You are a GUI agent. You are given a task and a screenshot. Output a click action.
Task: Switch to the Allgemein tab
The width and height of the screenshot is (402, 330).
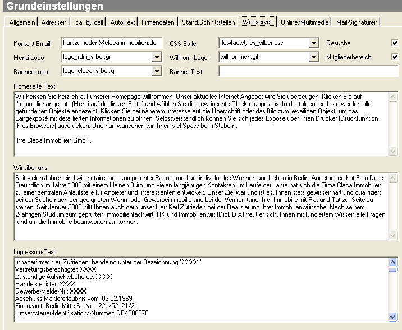22,22
